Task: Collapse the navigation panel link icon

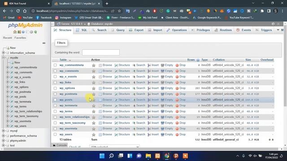Action: [44, 43]
